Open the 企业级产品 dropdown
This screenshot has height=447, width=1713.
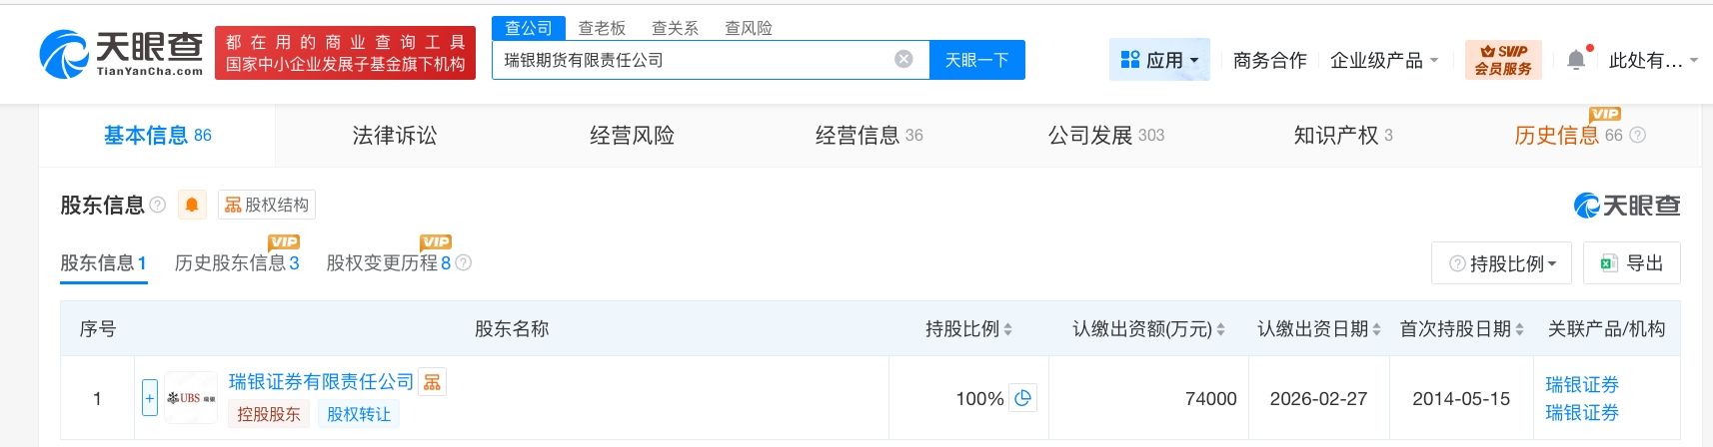pos(1384,60)
